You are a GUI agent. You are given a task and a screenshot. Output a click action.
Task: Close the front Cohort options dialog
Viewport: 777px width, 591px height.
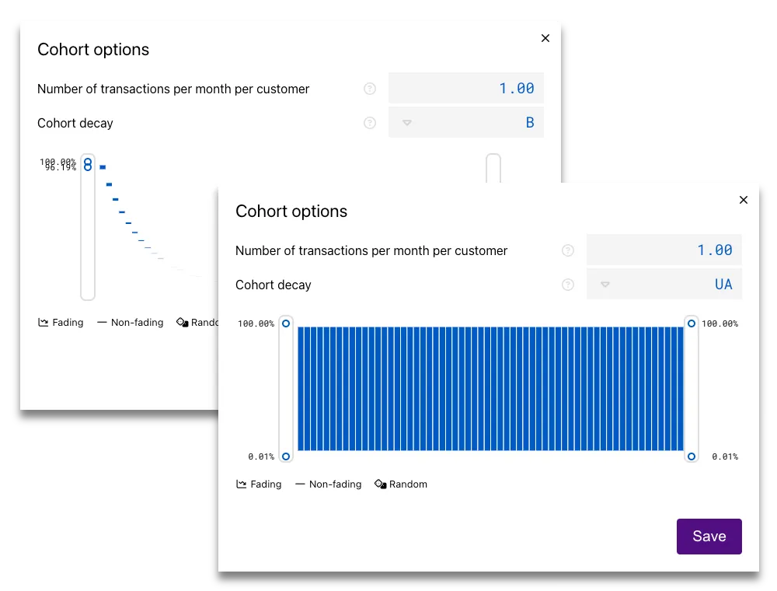click(744, 200)
